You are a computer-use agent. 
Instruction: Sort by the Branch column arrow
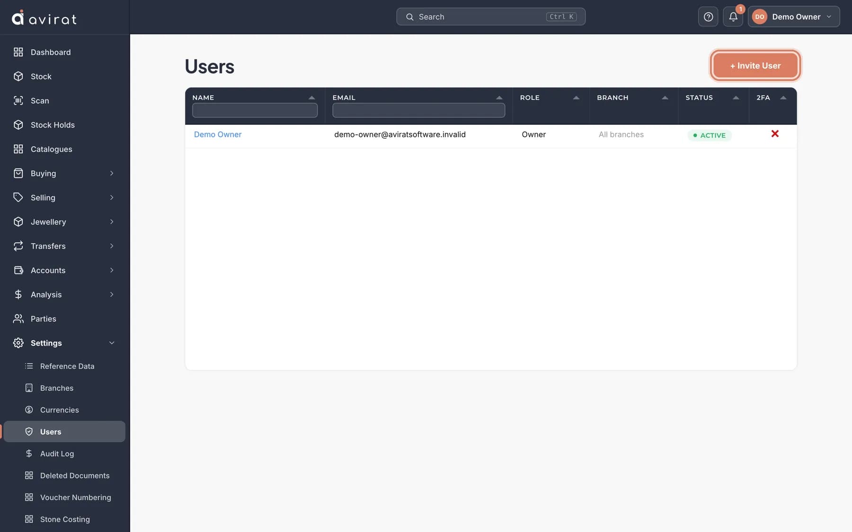[x=665, y=97]
